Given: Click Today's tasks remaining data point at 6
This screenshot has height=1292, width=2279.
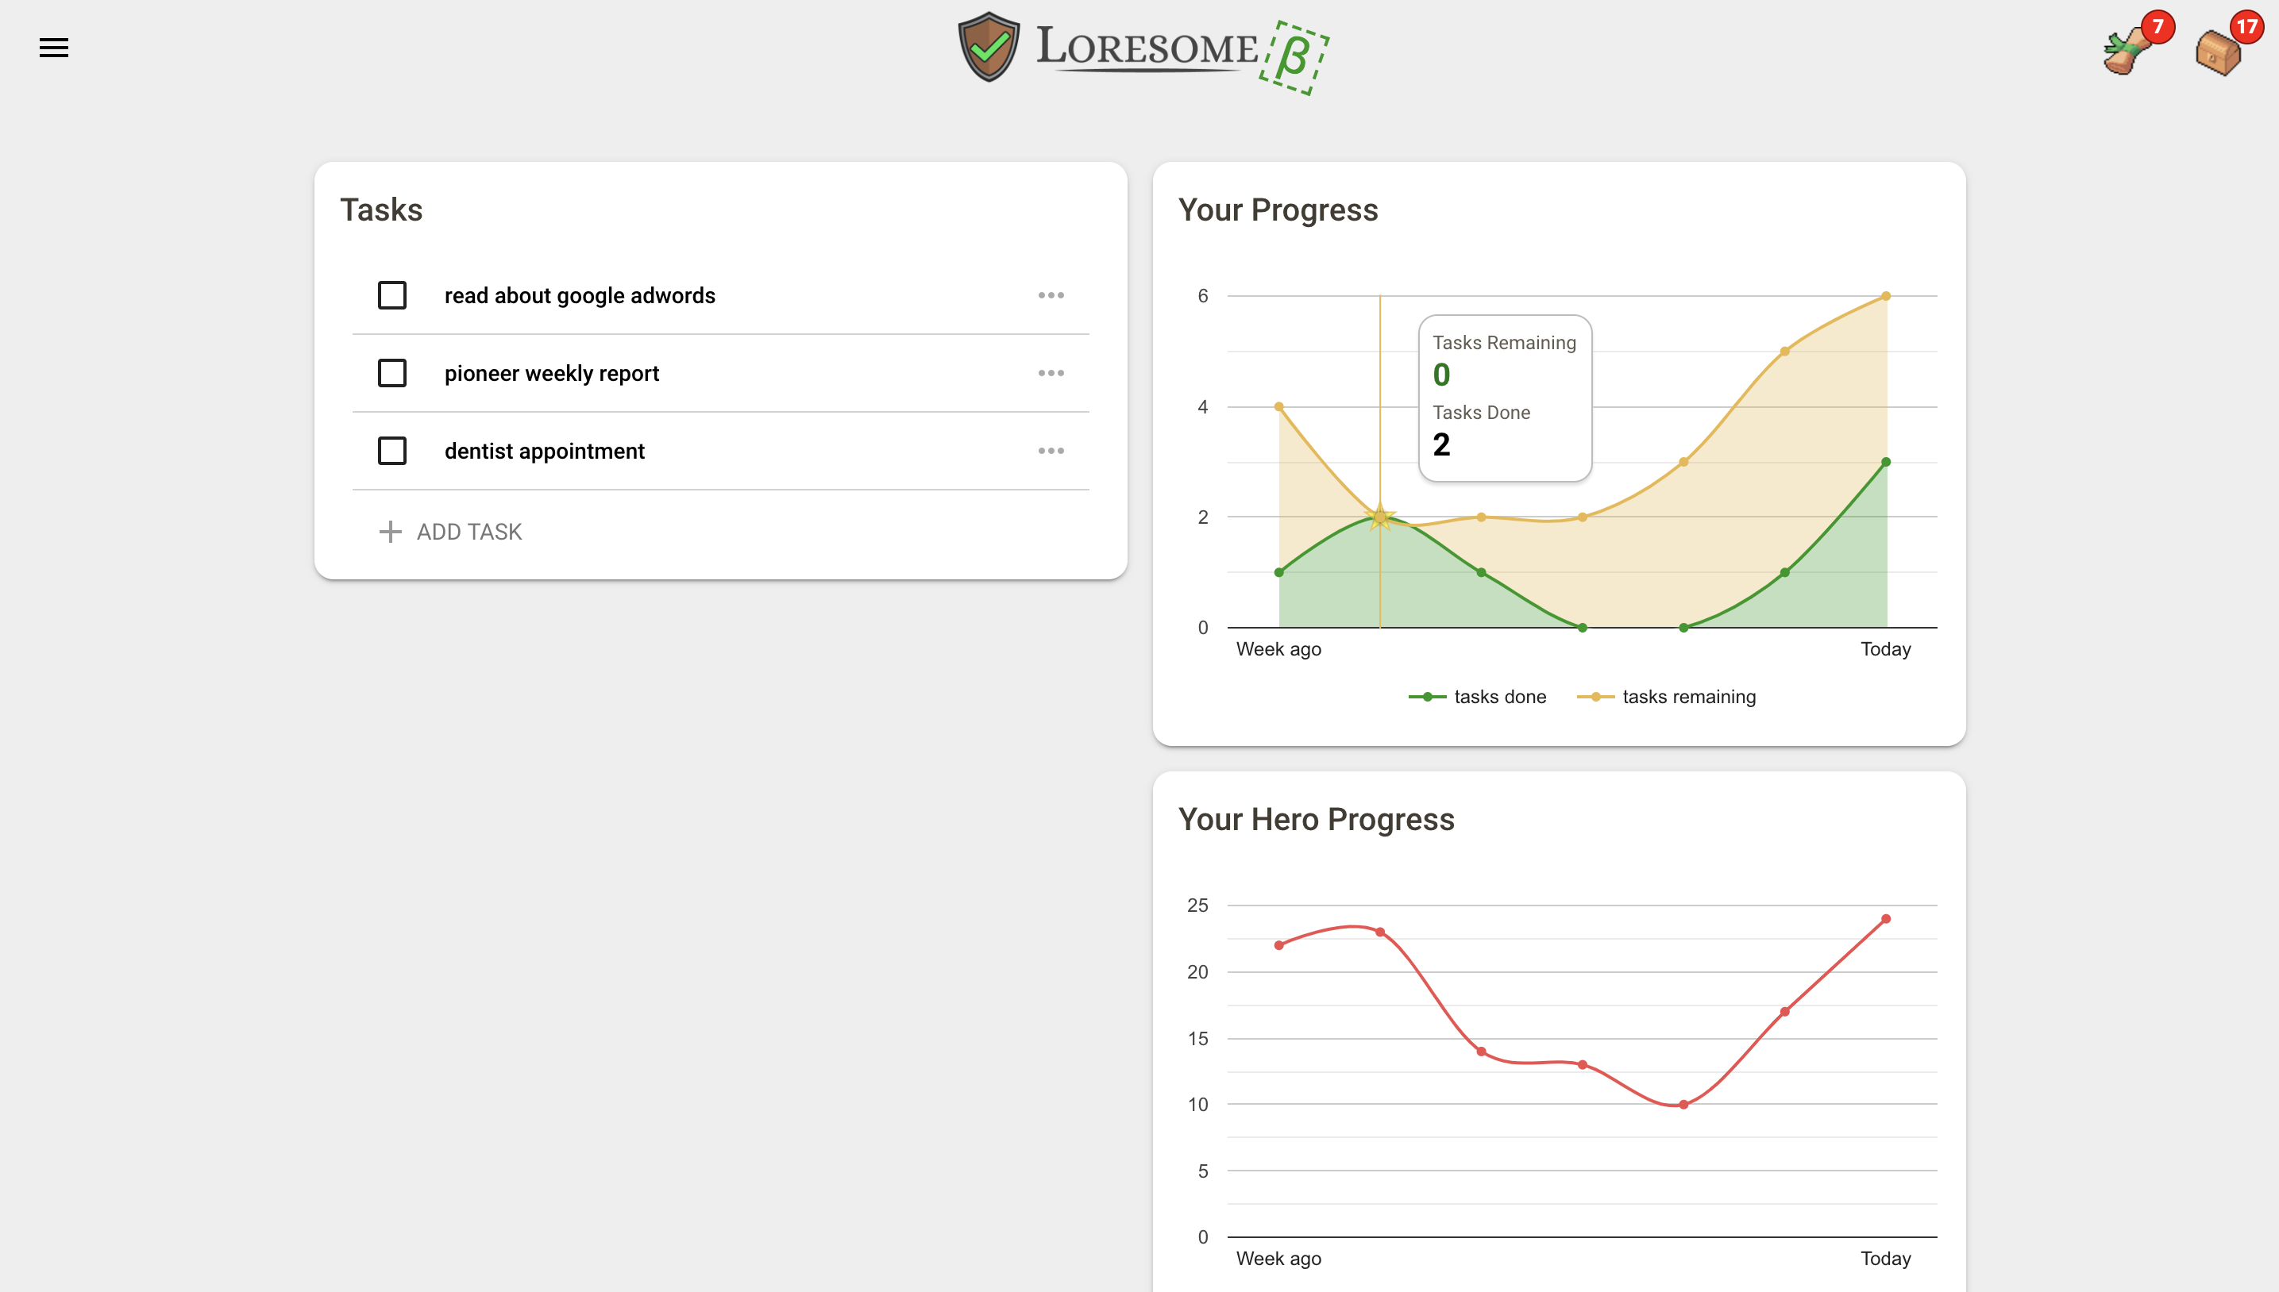Looking at the screenshot, I should click(x=1886, y=296).
